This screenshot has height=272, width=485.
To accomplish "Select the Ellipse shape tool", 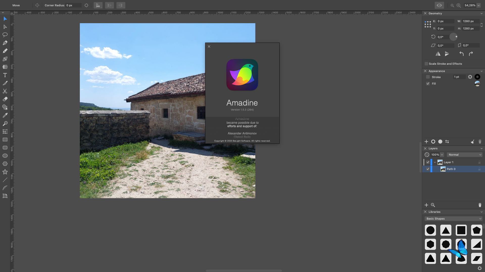I will [x=5, y=156].
